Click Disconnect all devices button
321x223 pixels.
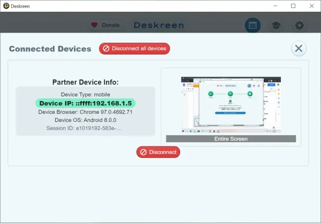pyautogui.click(x=134, y=49)
